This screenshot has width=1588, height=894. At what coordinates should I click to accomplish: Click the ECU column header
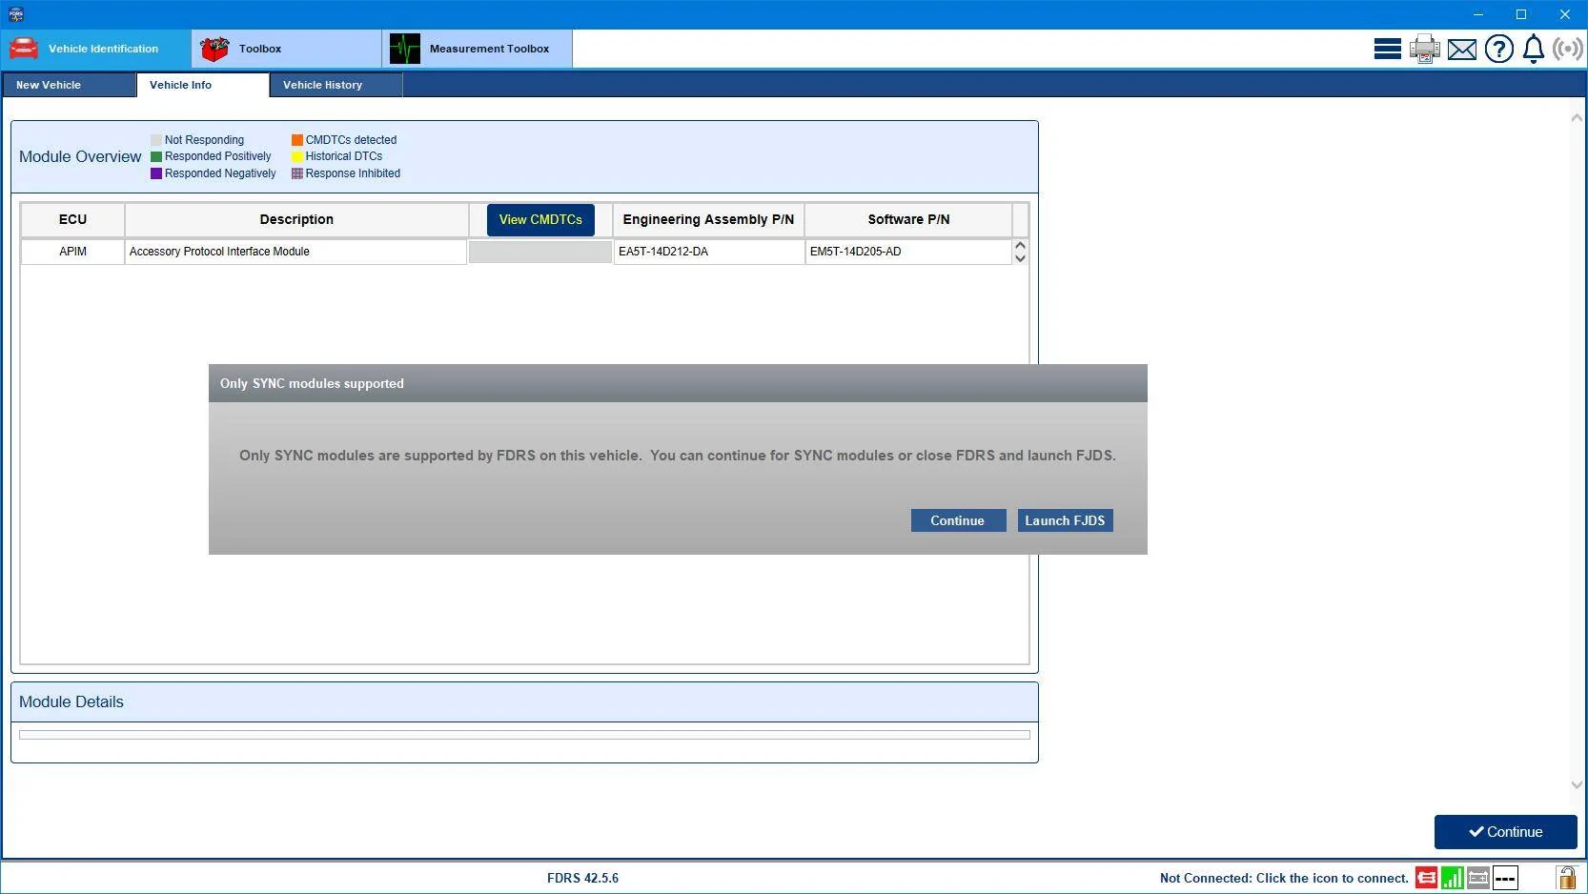coord(72,219)
